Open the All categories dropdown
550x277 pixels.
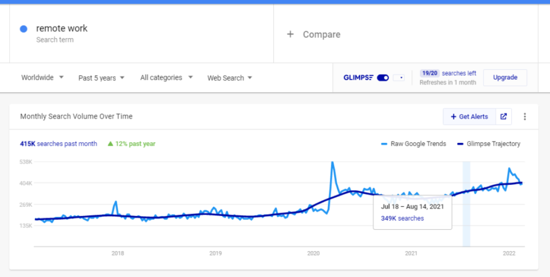click(x=167, y=77)
